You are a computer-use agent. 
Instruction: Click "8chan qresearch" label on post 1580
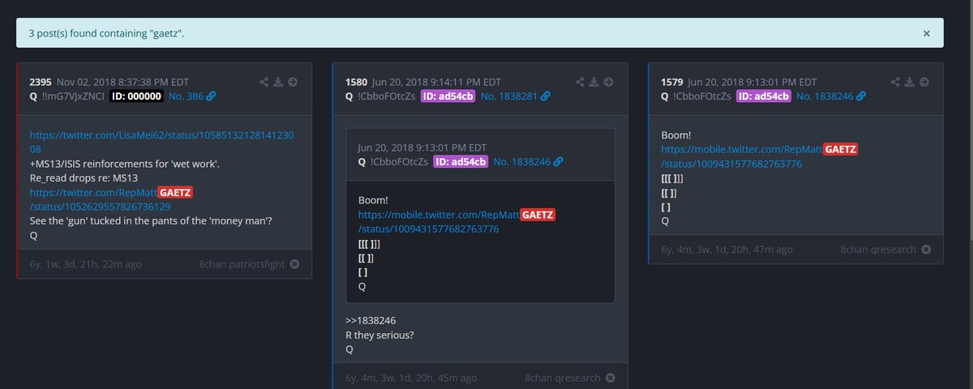563,378
